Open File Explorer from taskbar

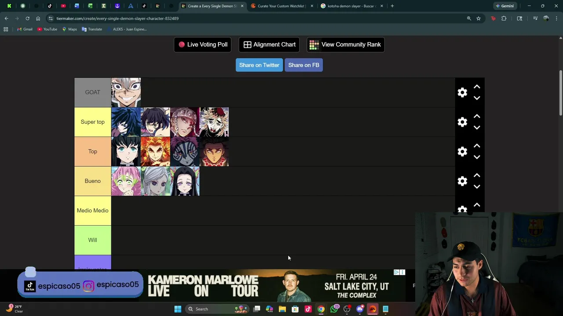pyautogui.click(x=282, y=309)
